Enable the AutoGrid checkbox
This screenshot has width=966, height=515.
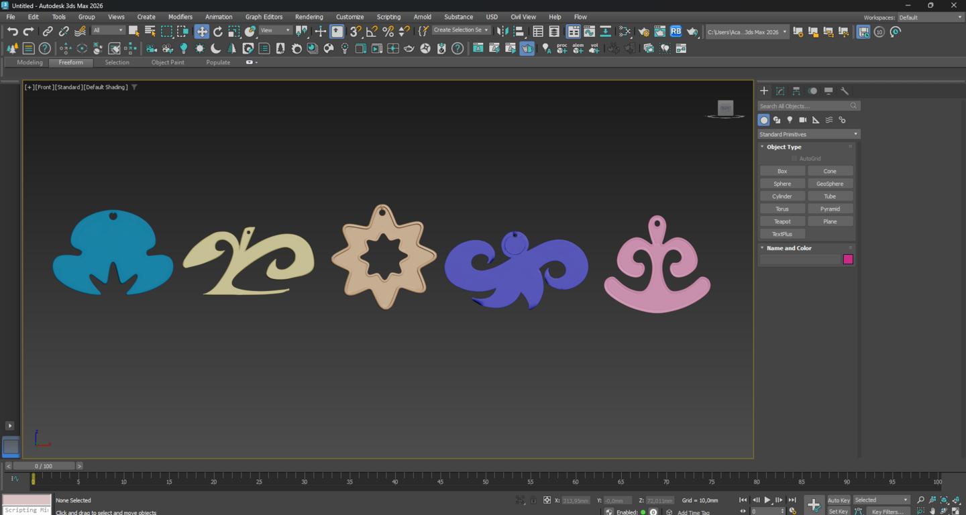pos(794,159)
